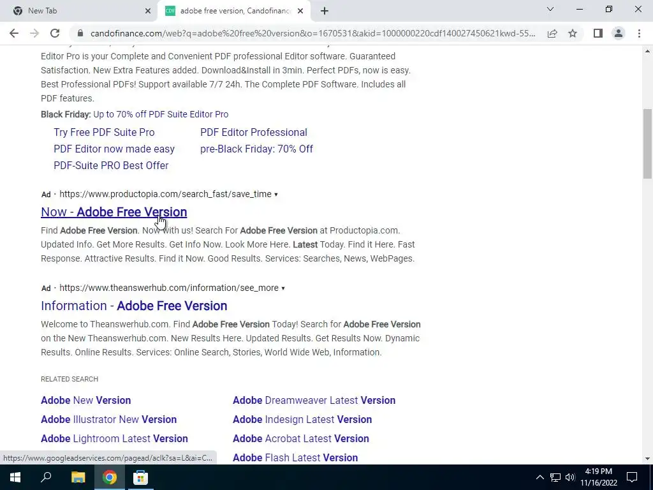The width and height of the screenshot is (653, 490).
Task: Close the New Tab tab
Action: coord(148,11)
